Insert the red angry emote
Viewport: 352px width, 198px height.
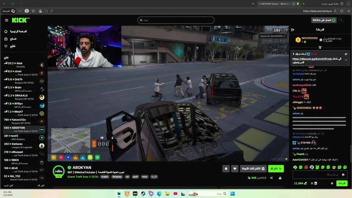[x=306, y=167]
